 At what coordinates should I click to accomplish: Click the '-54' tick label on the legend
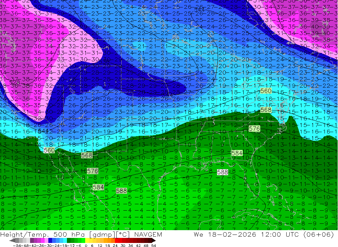pos(17,246)
